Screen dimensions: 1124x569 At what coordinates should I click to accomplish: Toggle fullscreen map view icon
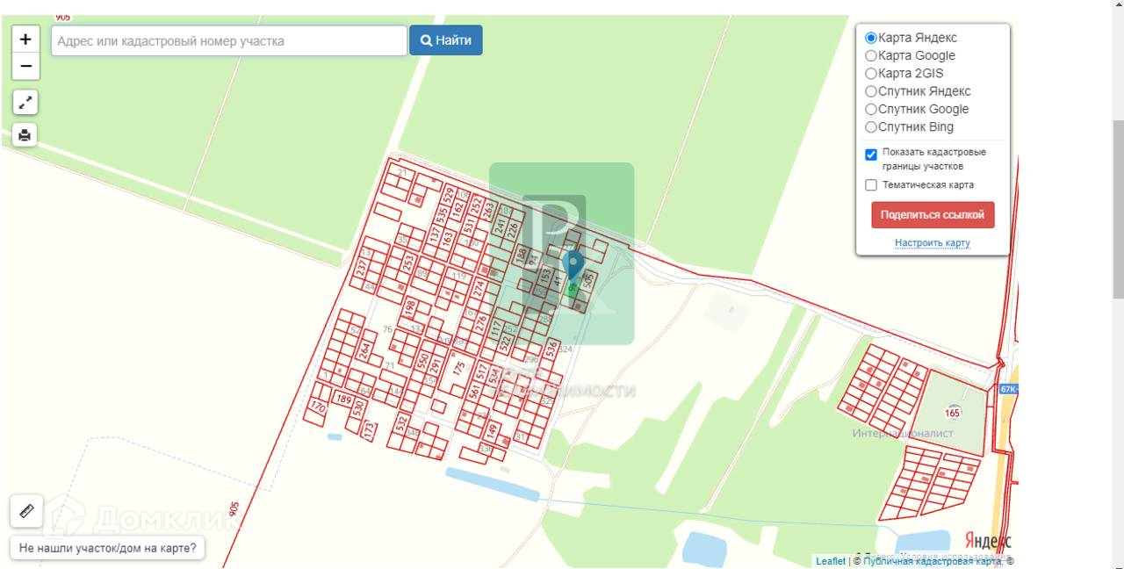[25, 102]
